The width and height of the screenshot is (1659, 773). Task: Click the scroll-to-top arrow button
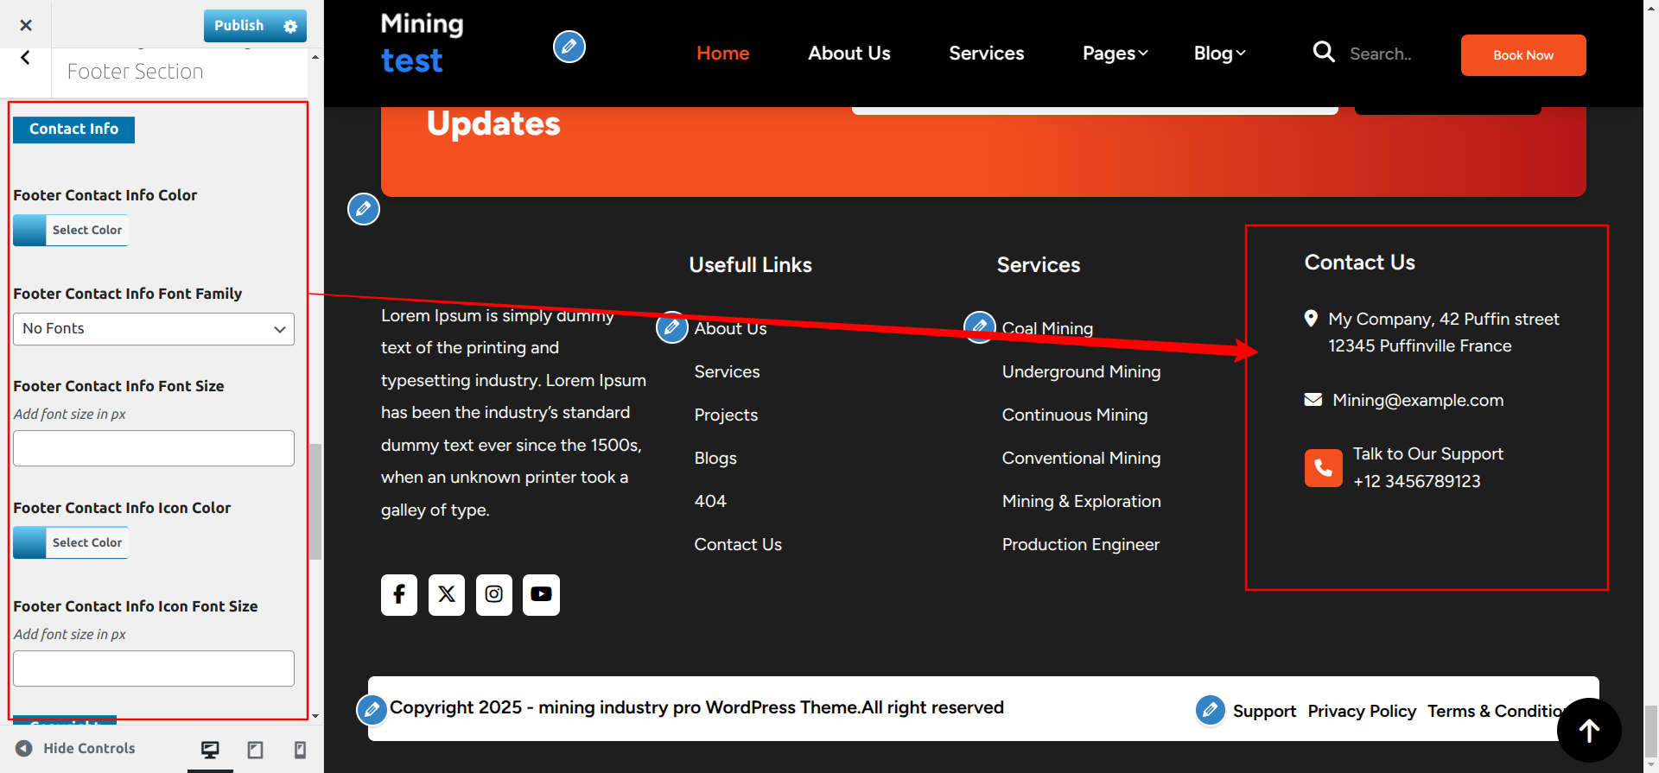1588,731
